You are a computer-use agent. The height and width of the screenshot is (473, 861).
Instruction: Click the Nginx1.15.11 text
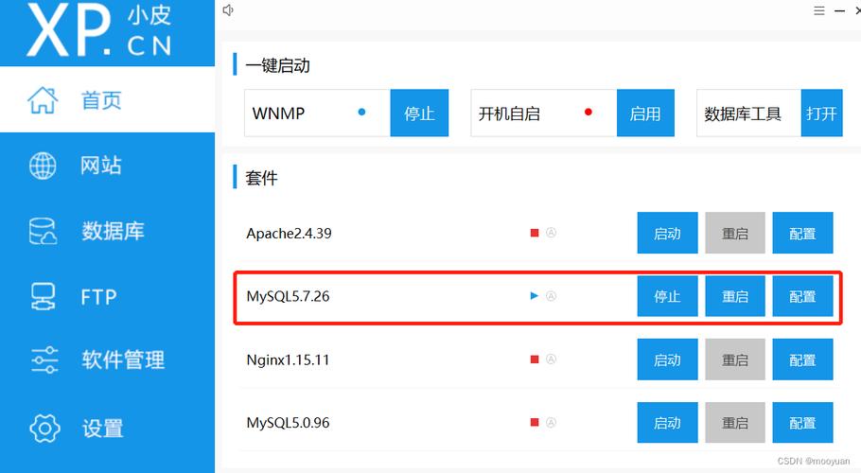(x=288, y=360)
